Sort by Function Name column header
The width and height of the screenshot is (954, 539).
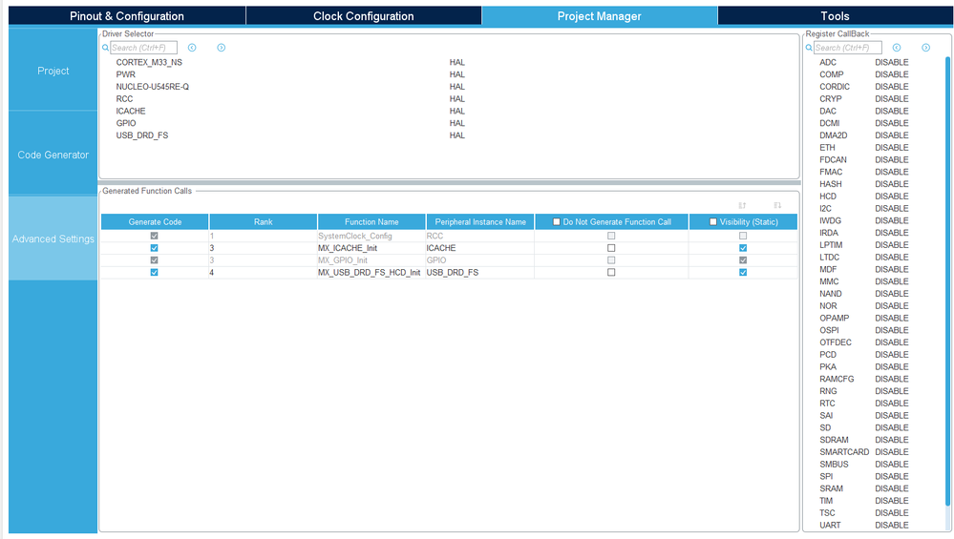pyautogui.click(x=371, y=221)
